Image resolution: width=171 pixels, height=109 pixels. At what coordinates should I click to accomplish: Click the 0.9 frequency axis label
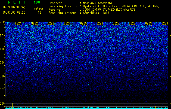pyautogui.click(x=2, y=63)
